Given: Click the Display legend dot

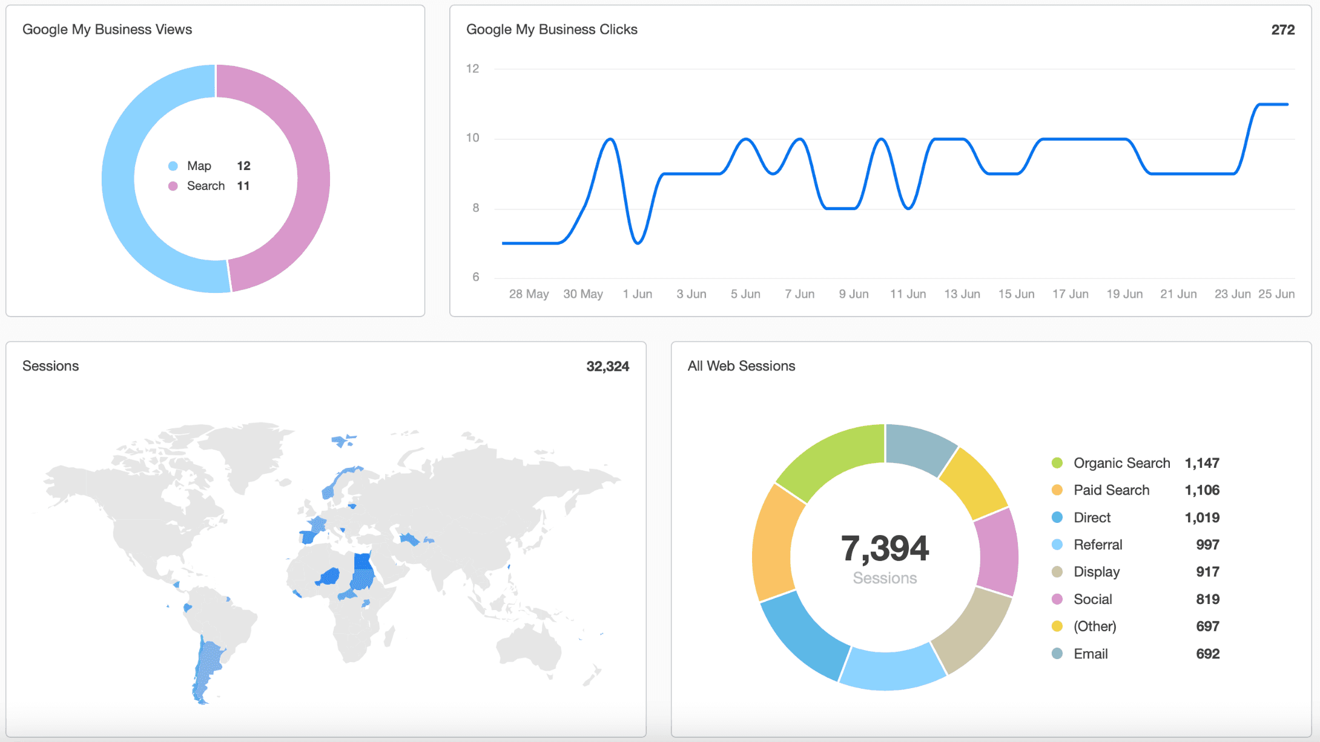Looking at the screenshot, I should tap(1057, 572).
